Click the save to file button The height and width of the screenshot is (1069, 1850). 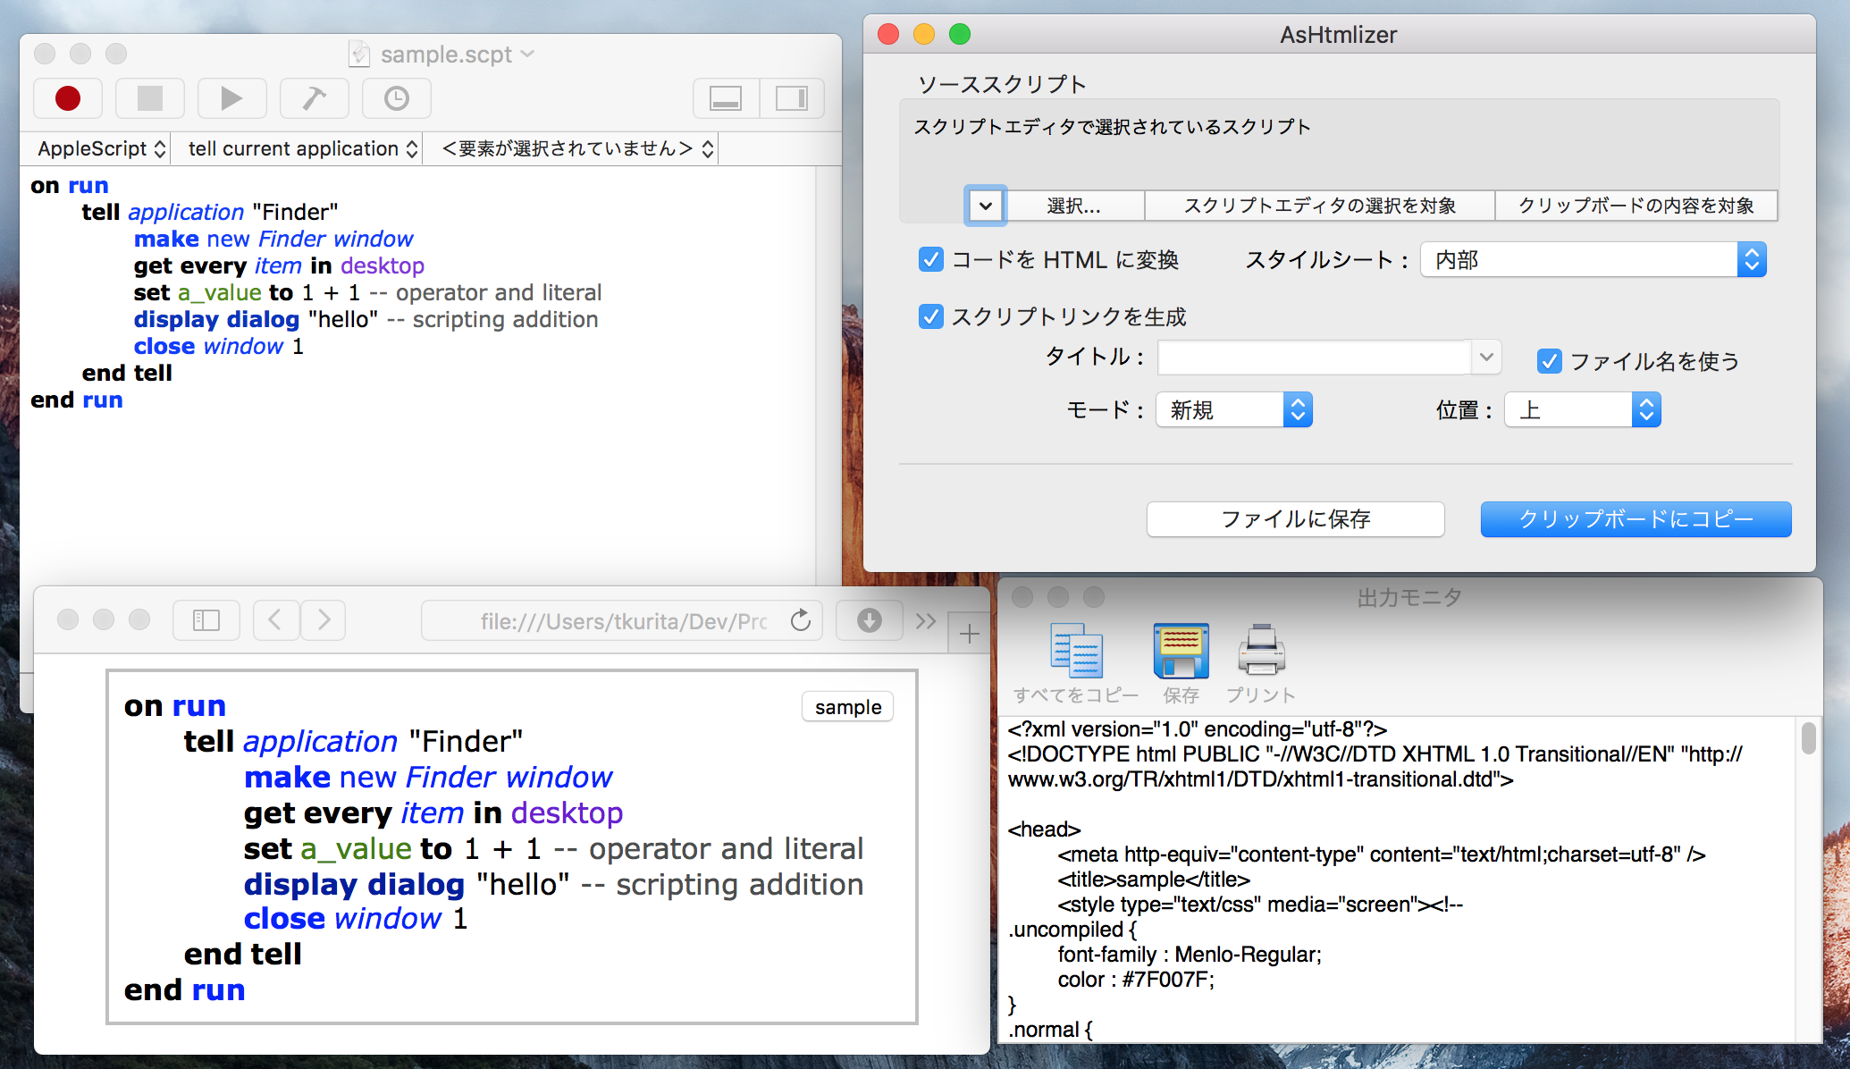1295,519
